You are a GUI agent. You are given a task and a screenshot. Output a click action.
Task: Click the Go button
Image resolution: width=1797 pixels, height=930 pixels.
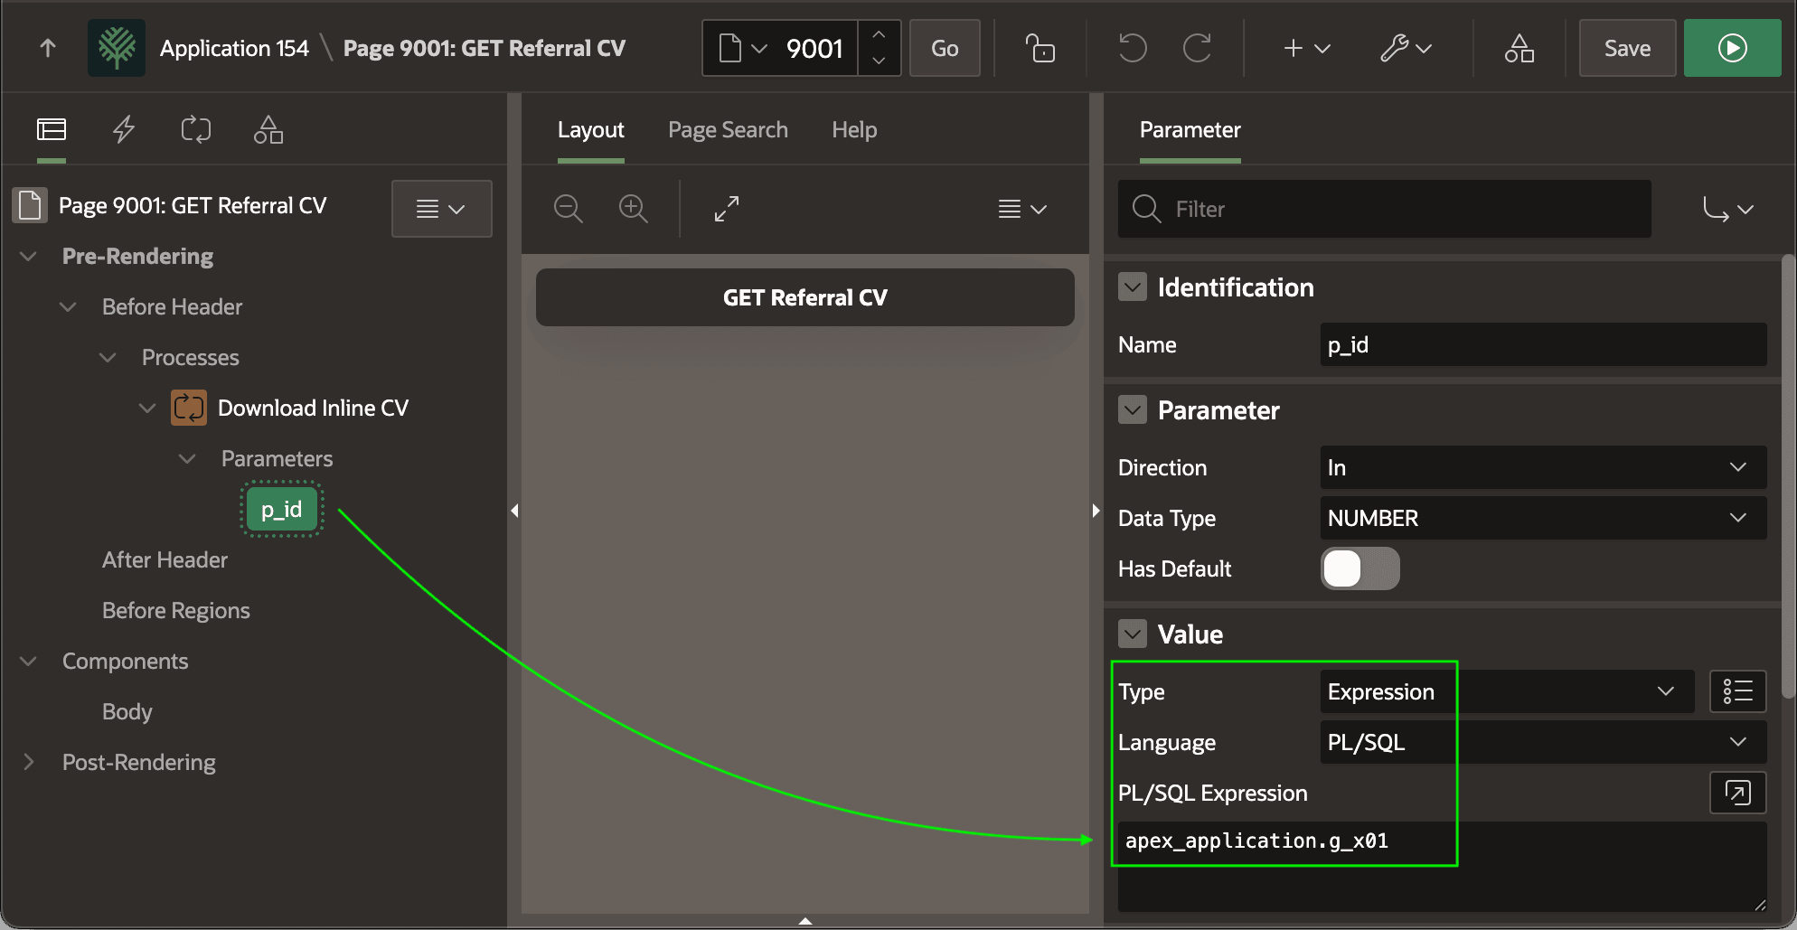[945, 48]
